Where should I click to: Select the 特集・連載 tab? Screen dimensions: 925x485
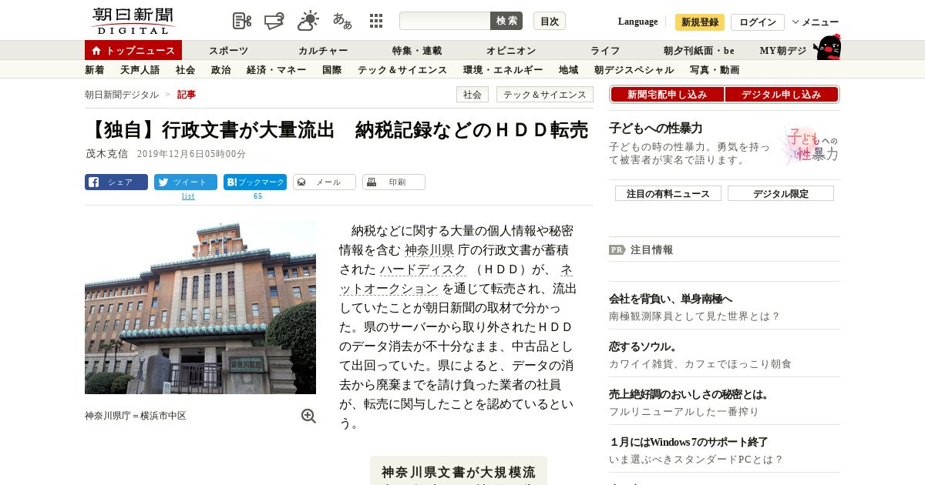(x=417, y=51)
